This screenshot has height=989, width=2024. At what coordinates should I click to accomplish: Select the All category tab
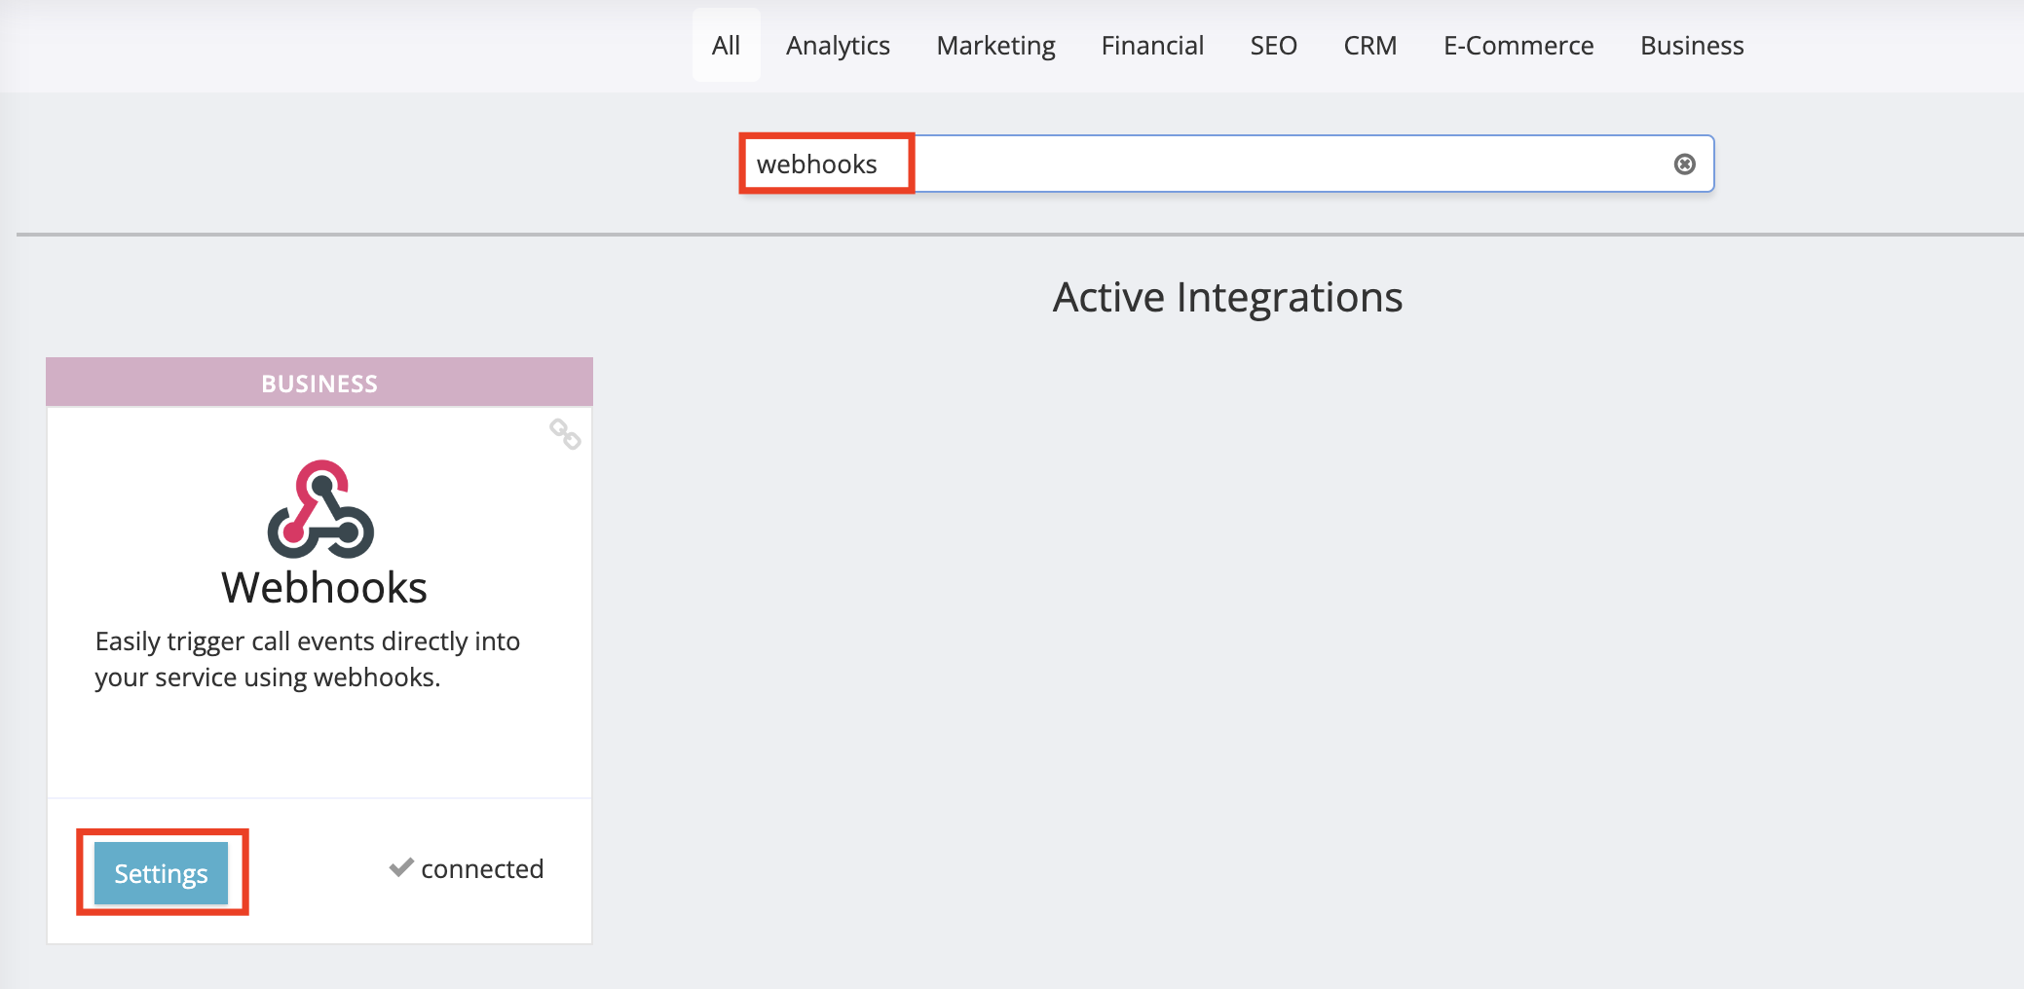[x=726, y=46]
